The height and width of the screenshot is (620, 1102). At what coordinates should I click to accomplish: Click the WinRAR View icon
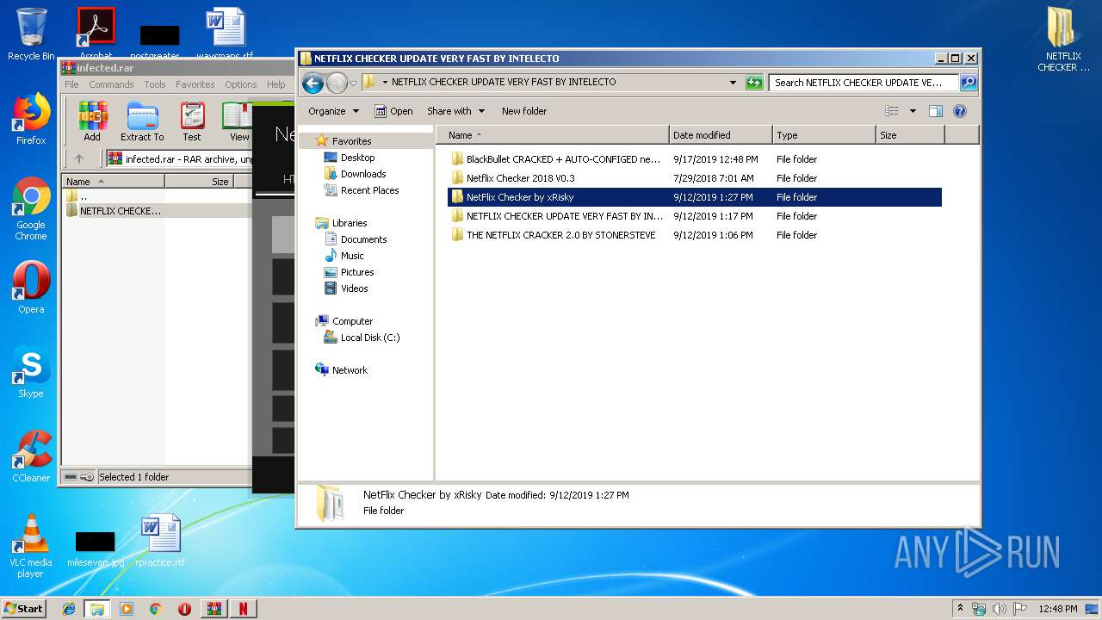(x=237, y=121)
